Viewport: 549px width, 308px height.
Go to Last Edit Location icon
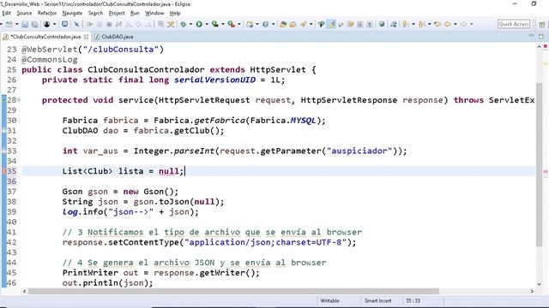437,24
